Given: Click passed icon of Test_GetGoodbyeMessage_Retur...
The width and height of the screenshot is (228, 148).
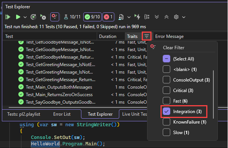Looking at the screenshot, I should tap(21, 57).
